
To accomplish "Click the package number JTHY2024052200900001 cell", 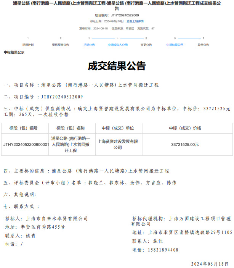I will (x=26, y=145).
